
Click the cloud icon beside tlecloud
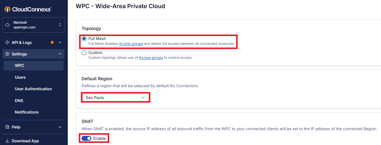click(8, 25)
